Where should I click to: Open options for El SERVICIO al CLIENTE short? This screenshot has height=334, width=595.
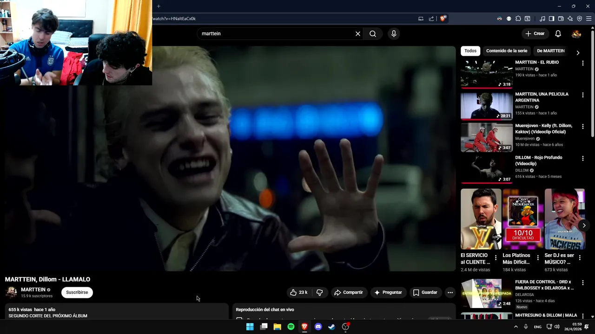[496, 257]
